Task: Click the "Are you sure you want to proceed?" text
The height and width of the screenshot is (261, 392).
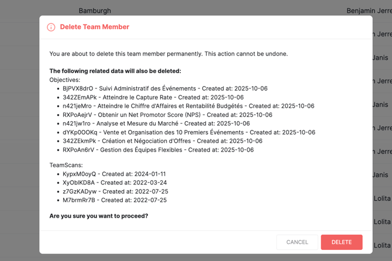Action: (x=99, y=216)
